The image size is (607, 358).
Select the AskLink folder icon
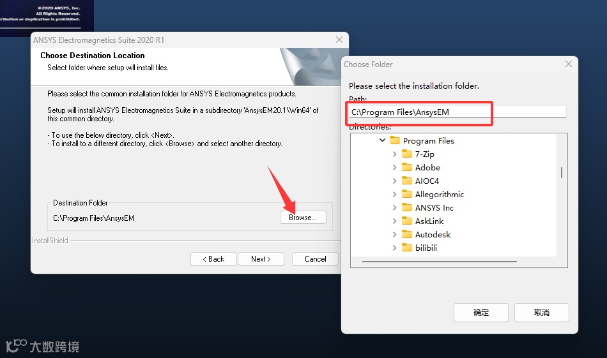click(x=407, y=221)
